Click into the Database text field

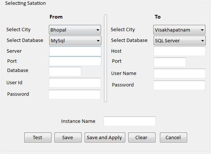(x=65, y=72)
